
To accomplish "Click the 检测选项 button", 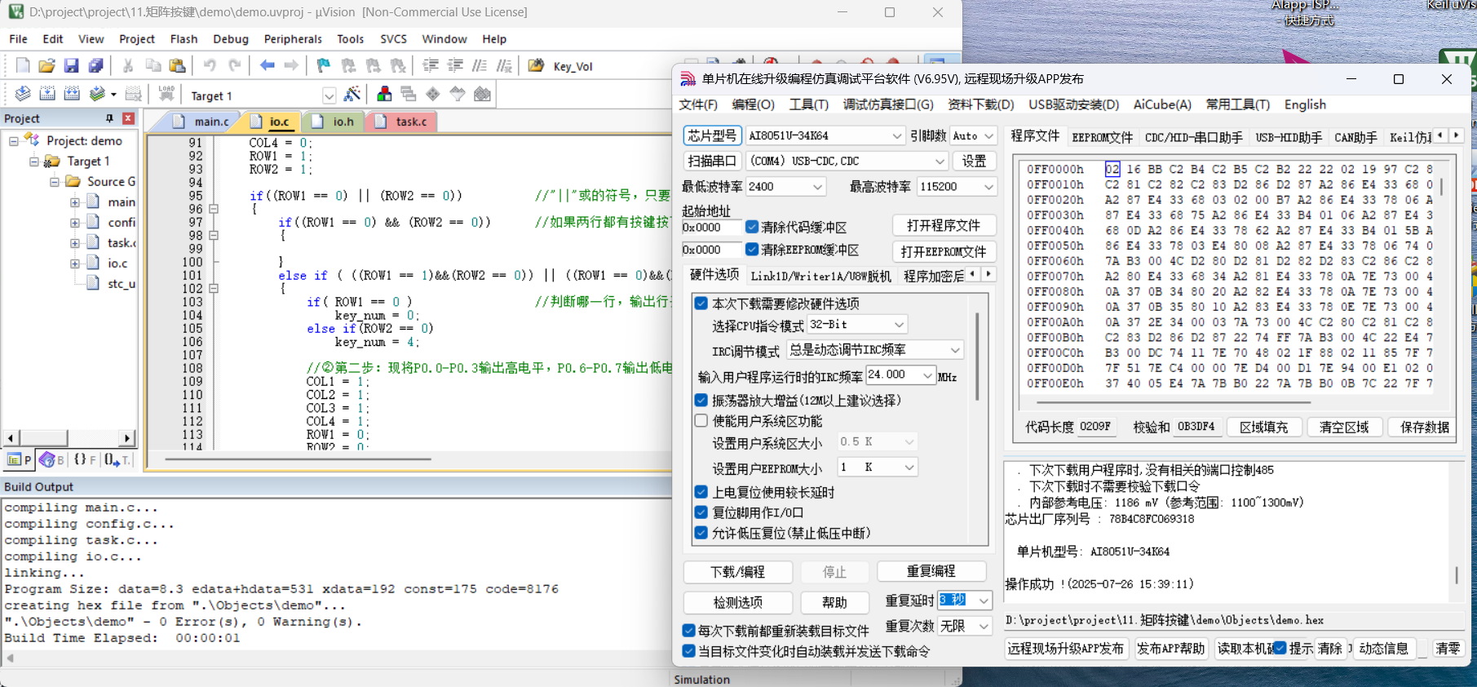I will [x=737, y=602].
